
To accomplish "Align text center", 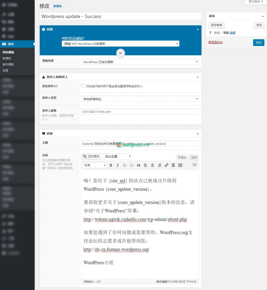I will pos(153,165).
